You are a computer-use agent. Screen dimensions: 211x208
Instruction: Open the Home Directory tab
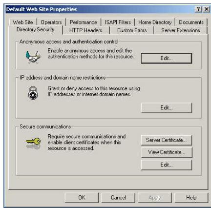tap(155, 22)
